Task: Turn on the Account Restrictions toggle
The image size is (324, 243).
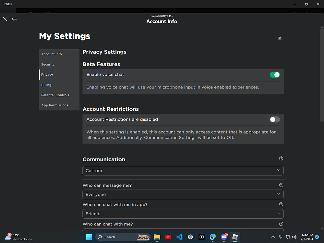Action: 275,120
